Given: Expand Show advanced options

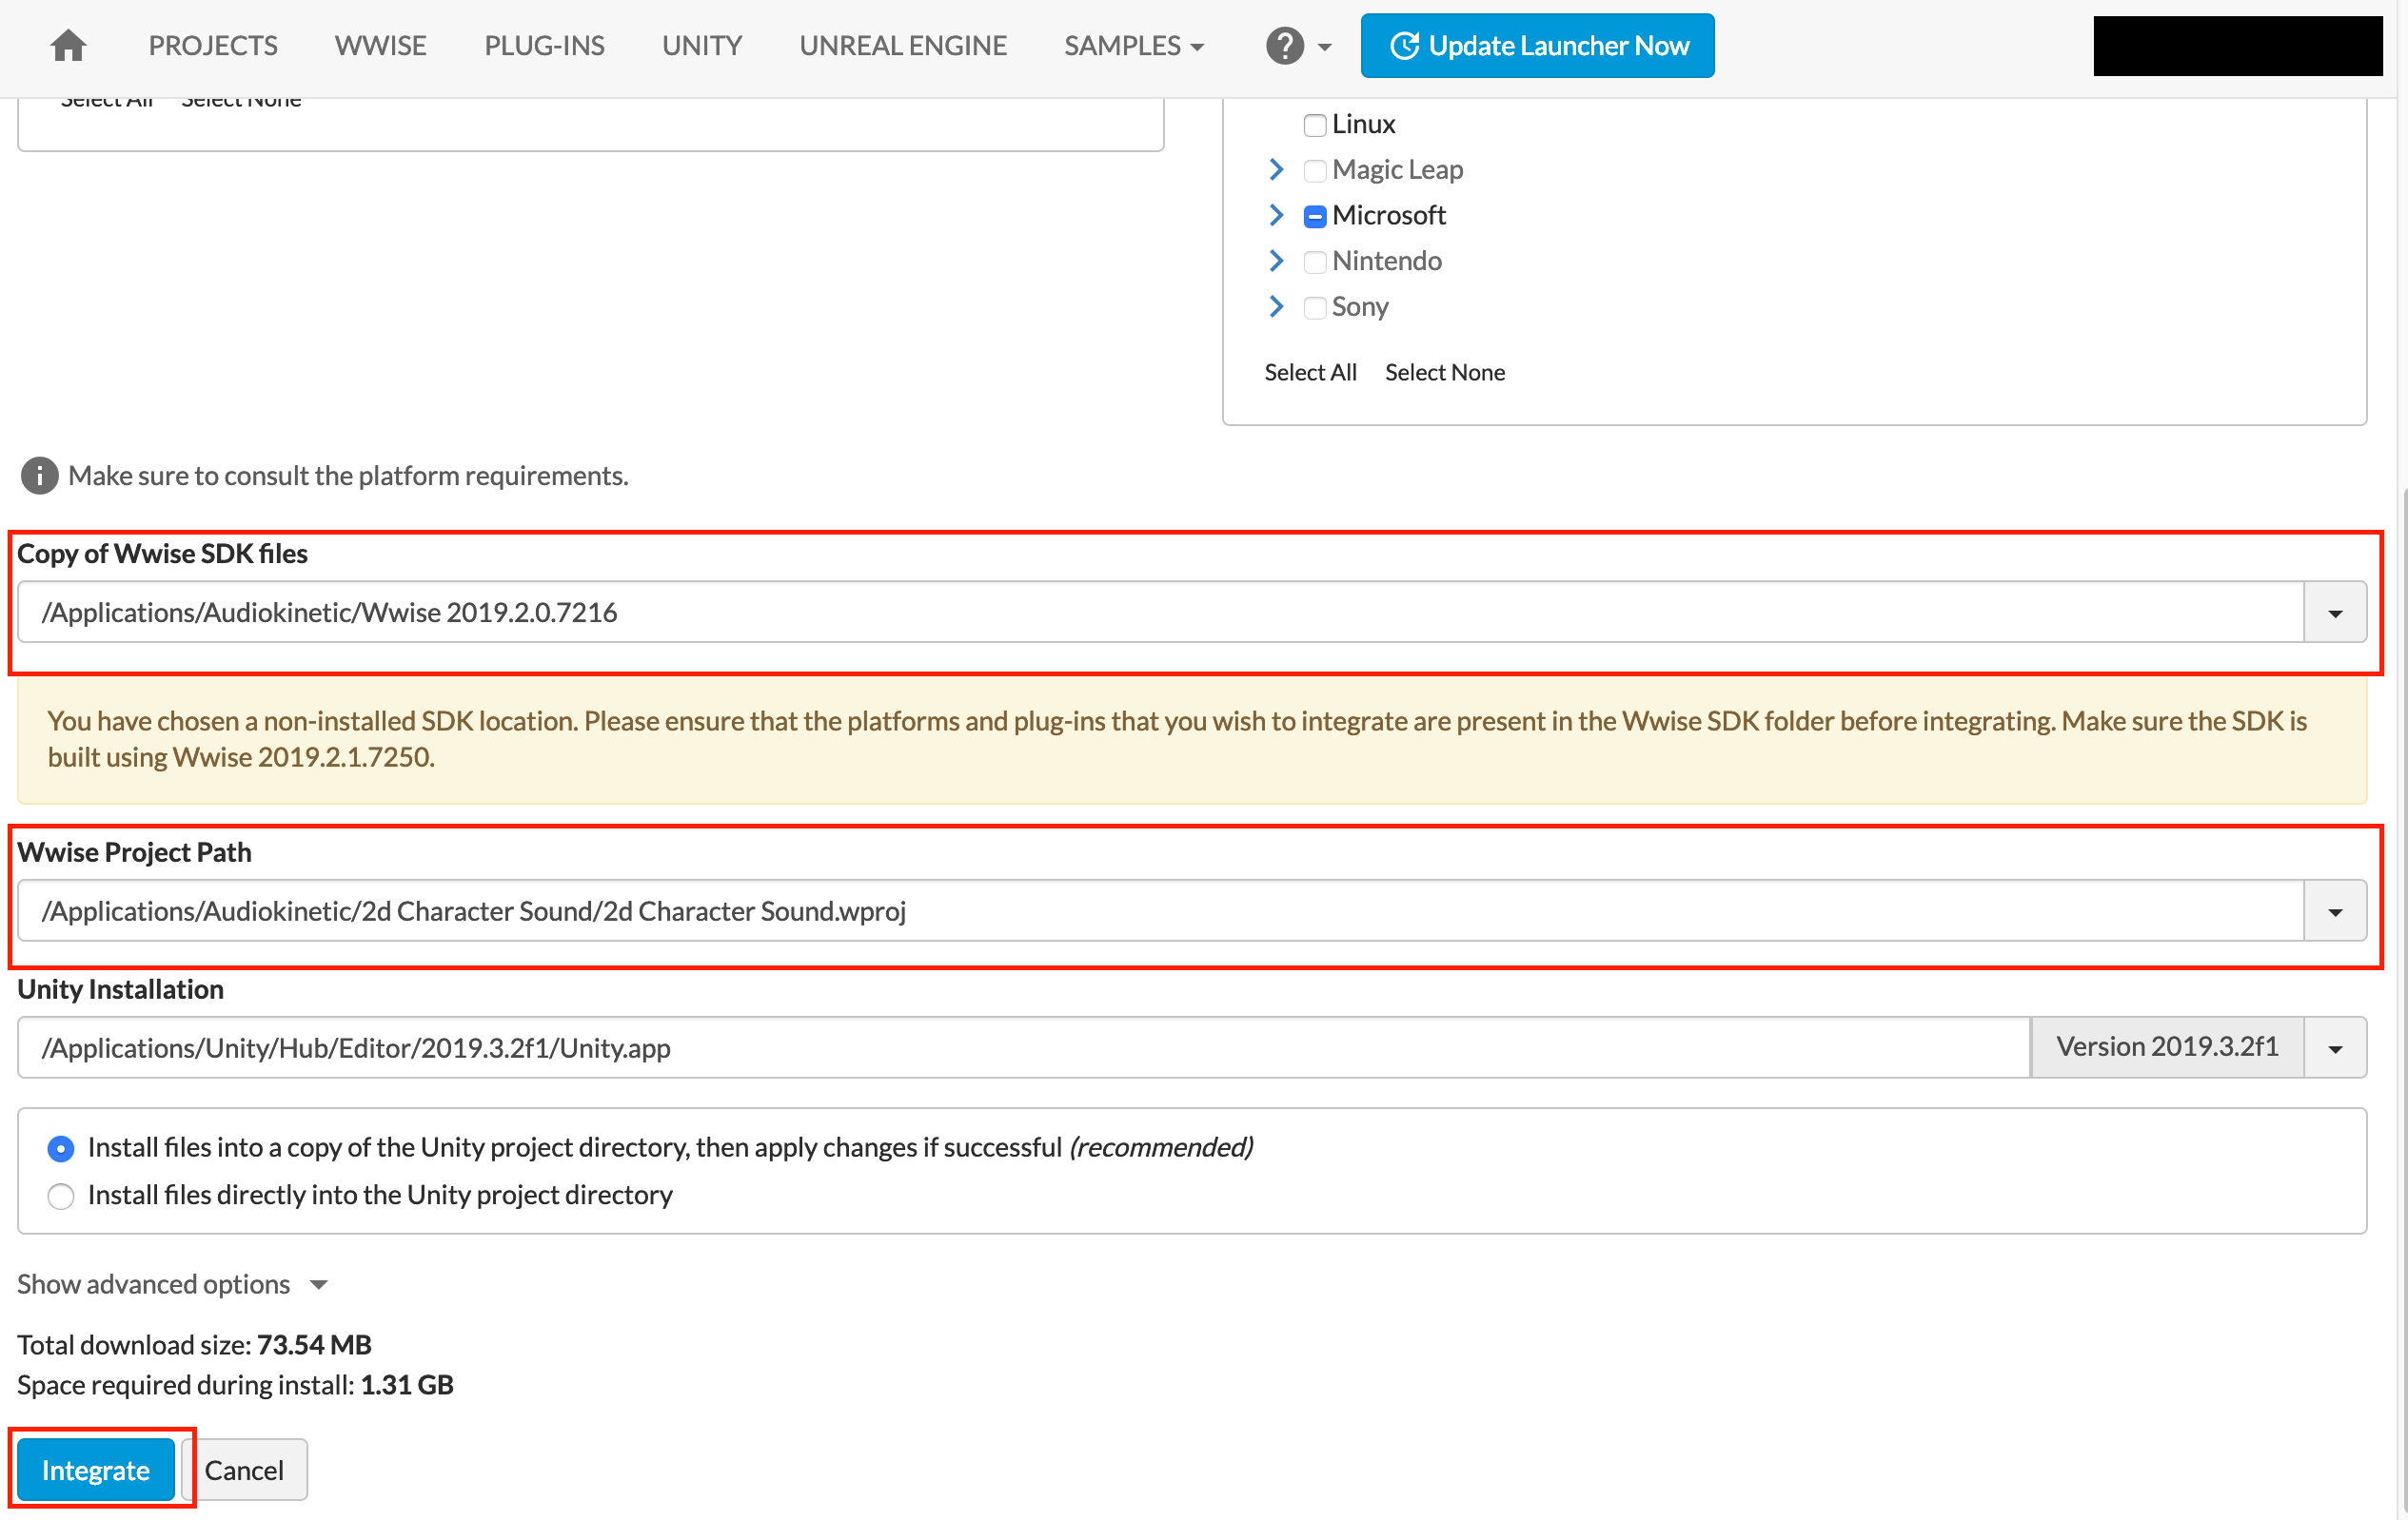Looking at the screenshot, I should (x=172, y=1285).
